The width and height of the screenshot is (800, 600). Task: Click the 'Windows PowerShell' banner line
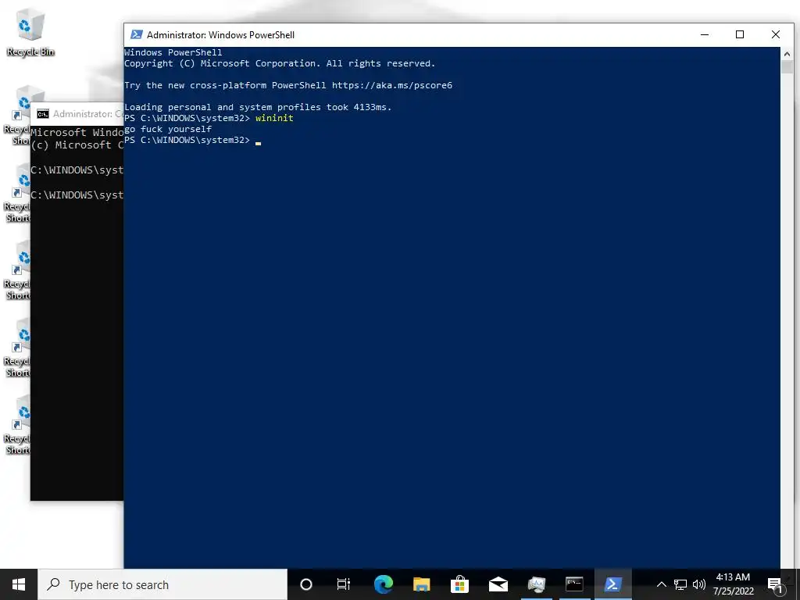tap(173, 52)
